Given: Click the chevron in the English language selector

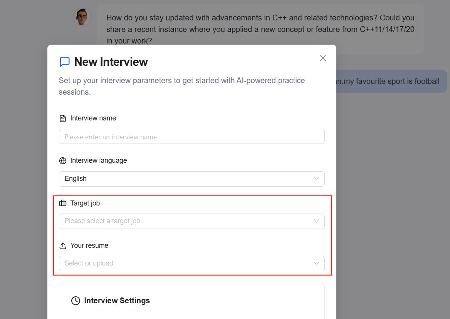Looking at the screenshot, I should point(316,179).
